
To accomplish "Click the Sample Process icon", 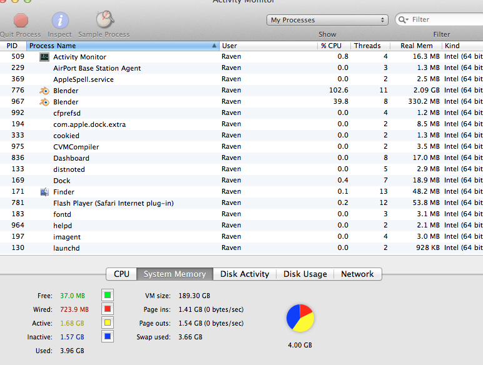I will pos(104,19).
